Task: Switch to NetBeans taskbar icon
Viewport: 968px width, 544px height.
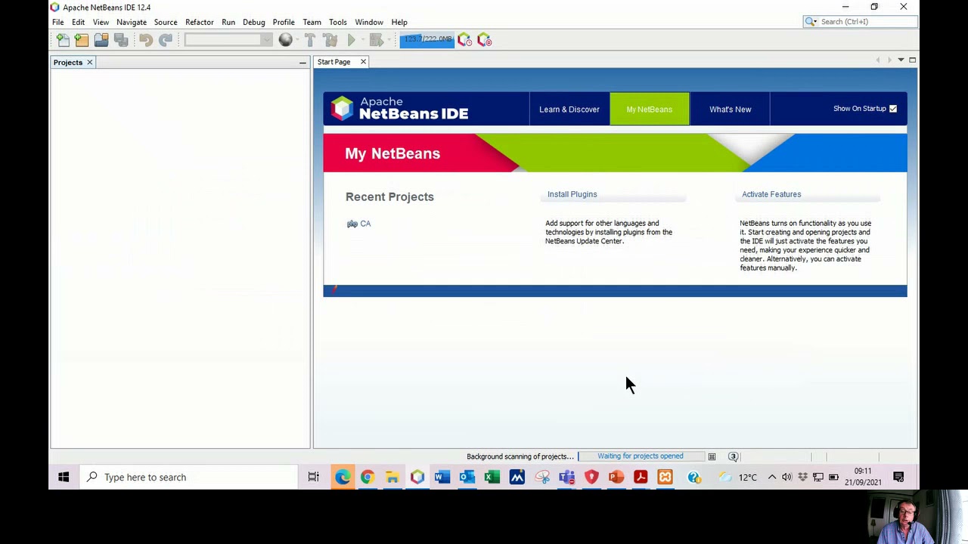Action: (x=417, y=477)
